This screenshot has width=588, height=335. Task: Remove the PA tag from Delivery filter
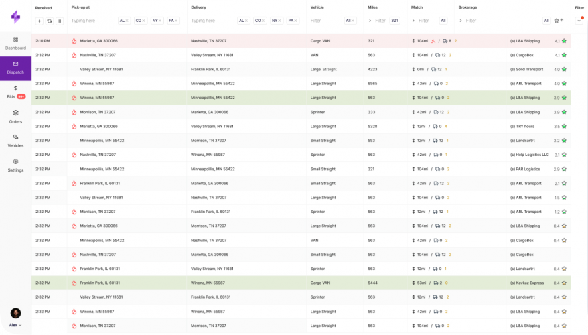pos(295,21)
